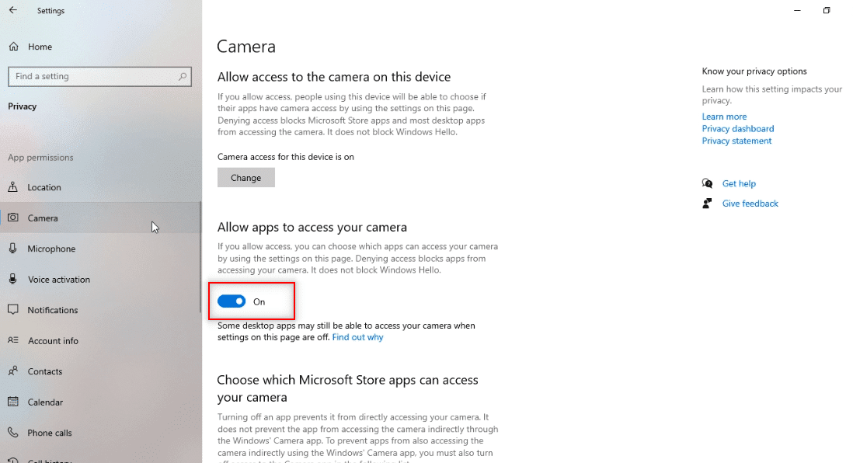Click the back arrow in Settings

(x=13, y=11)
